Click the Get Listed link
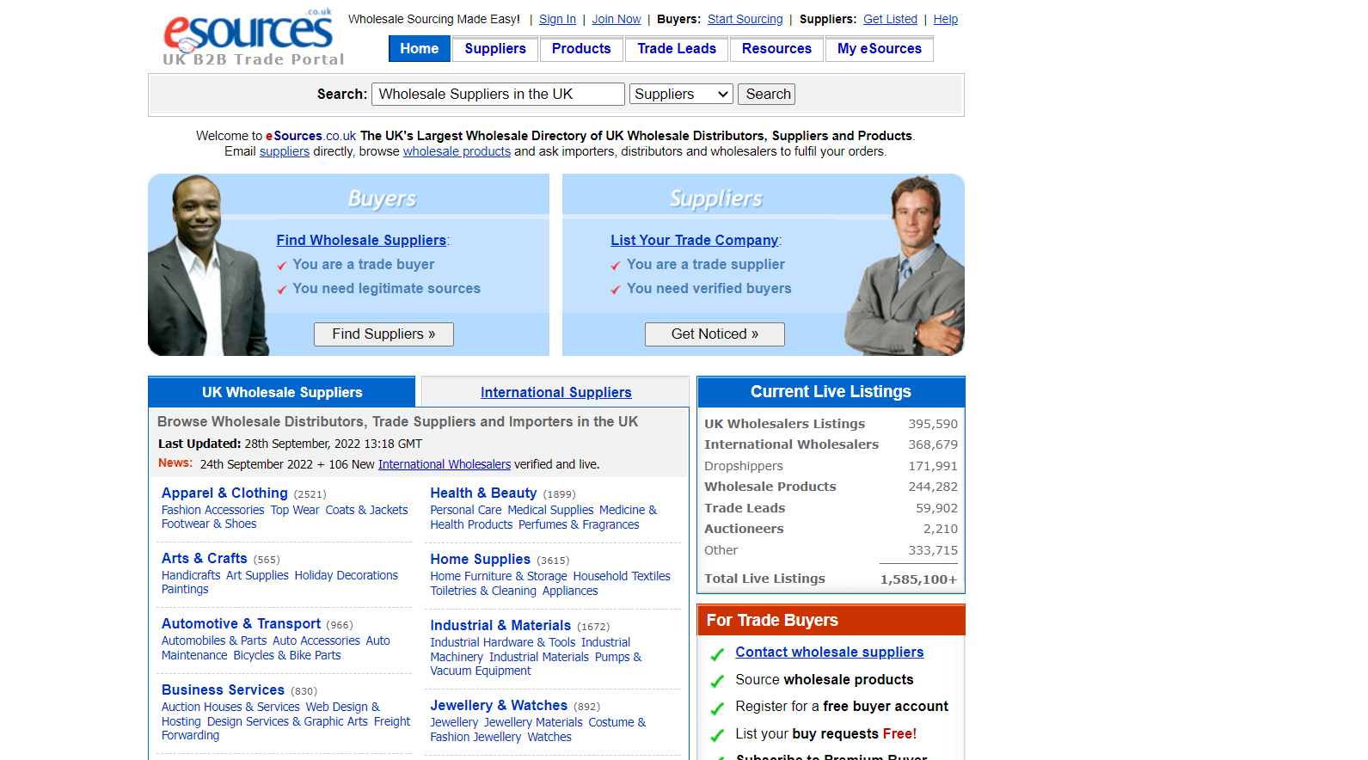1368x760 pixels. [890, 19]
